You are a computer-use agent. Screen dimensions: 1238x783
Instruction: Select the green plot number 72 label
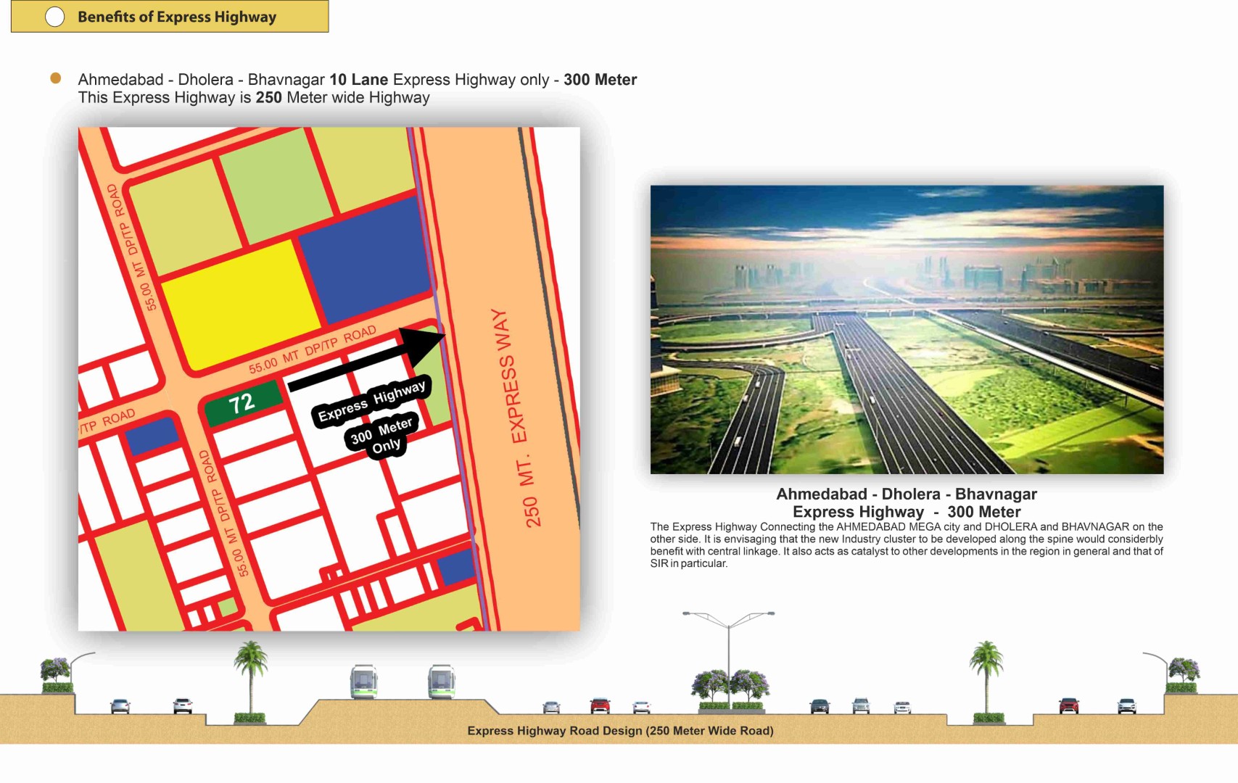point(242,403)
